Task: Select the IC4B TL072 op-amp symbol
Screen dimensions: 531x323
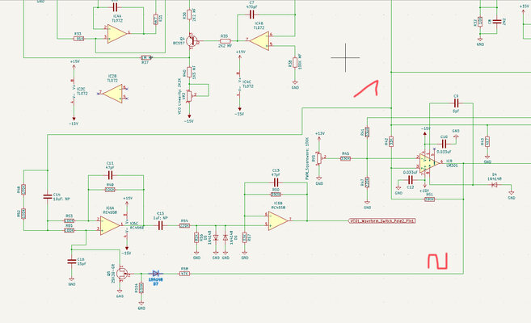Action: click(x=259, y=41)
